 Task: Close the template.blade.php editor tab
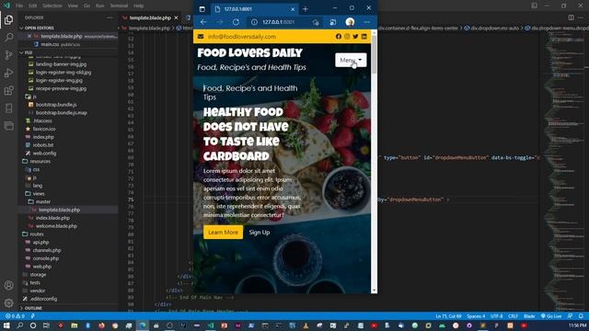coord(176,17)
